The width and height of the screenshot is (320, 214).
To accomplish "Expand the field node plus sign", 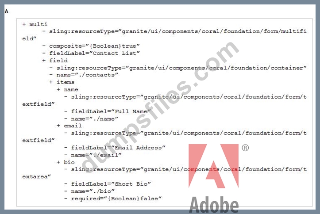I will point(44,61).
